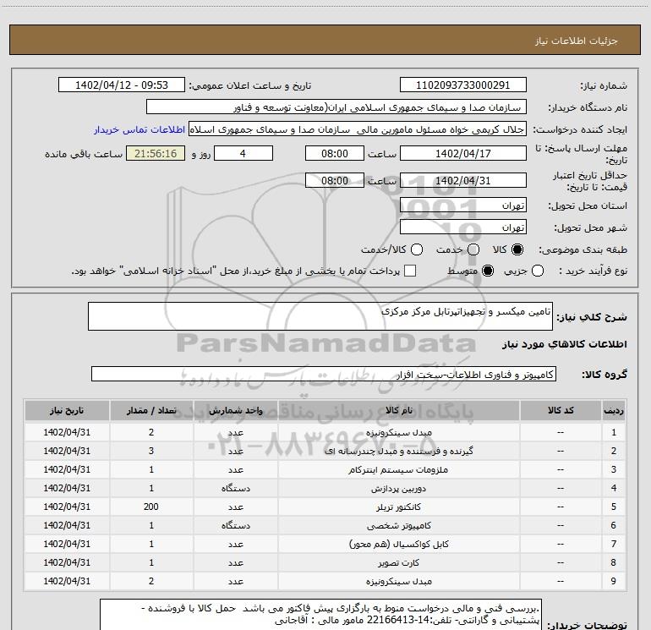Screen dimensions: 651x630
Task: Click the شماره نیاز field 1102093733000291
Action: (463, 85)
